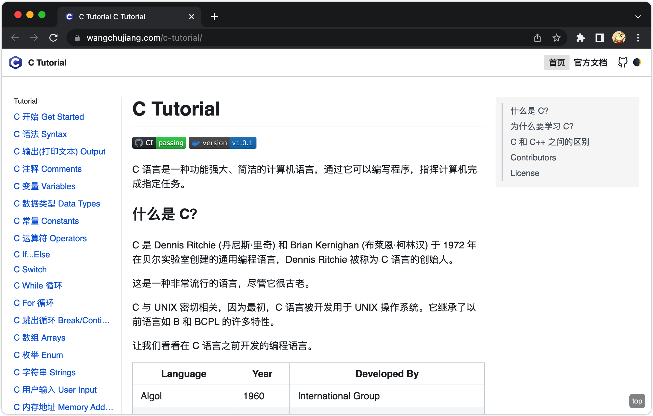Open a new browser tab

[214, 17]
